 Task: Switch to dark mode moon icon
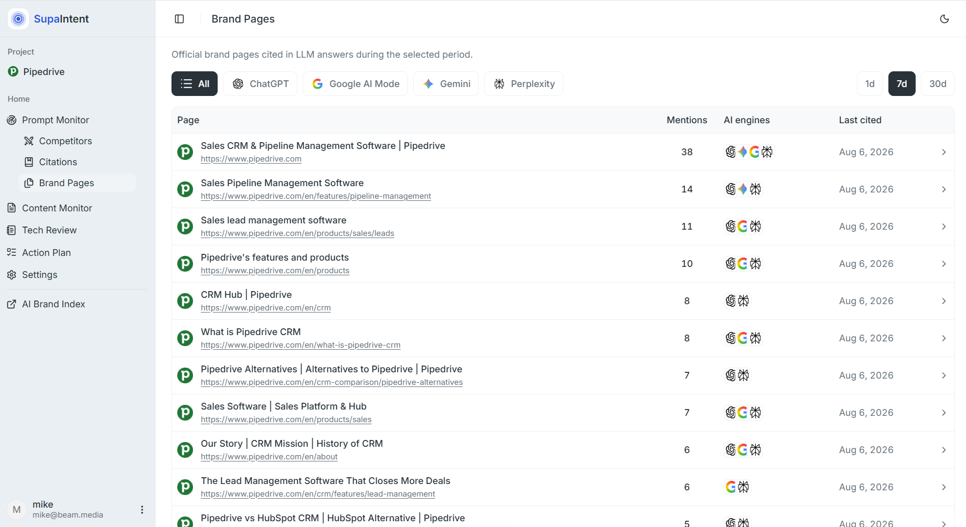944,19
